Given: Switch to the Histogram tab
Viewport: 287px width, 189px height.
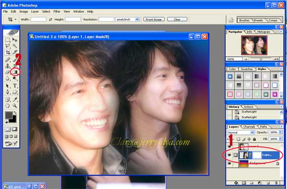Looking at the screenshot, I should [x=264, y=32].
